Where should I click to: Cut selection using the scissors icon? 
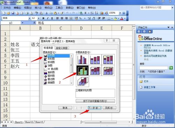coord(47,13)
